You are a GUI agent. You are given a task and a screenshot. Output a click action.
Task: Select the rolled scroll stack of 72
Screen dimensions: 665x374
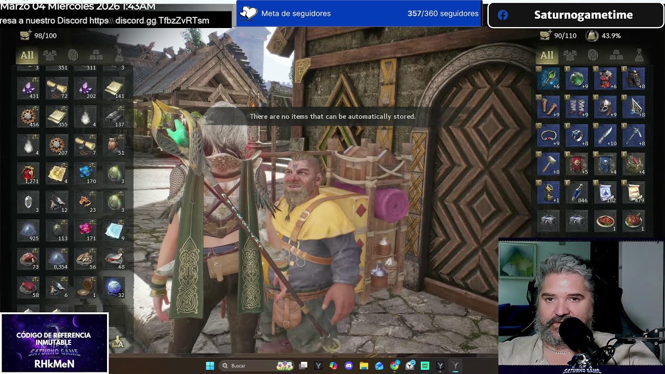point(57,88)
